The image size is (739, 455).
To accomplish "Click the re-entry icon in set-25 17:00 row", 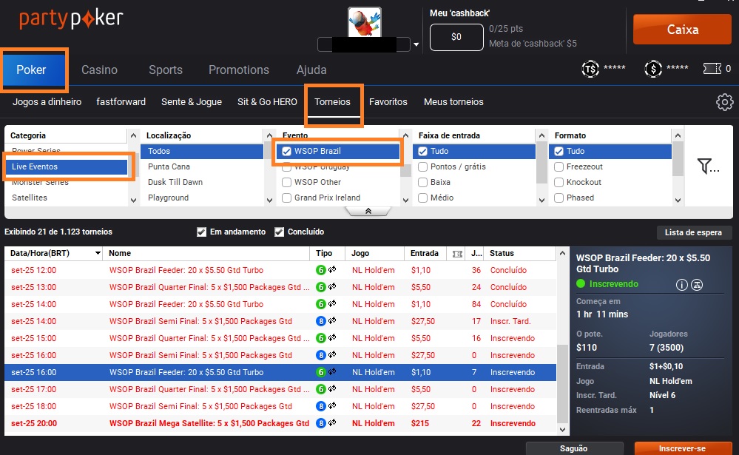I will point(332,388).
